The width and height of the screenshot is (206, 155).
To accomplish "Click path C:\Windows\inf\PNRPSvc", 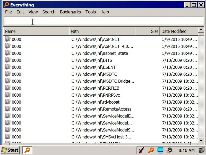I will (x=96, y=95).
